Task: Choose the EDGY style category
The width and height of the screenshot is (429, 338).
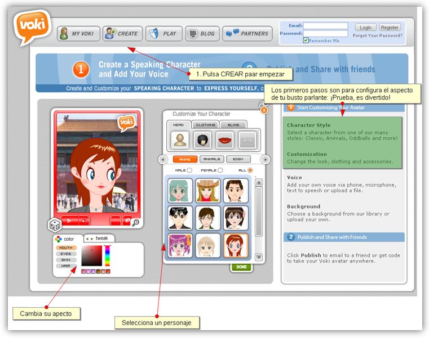Action: [x=238, y=159]
